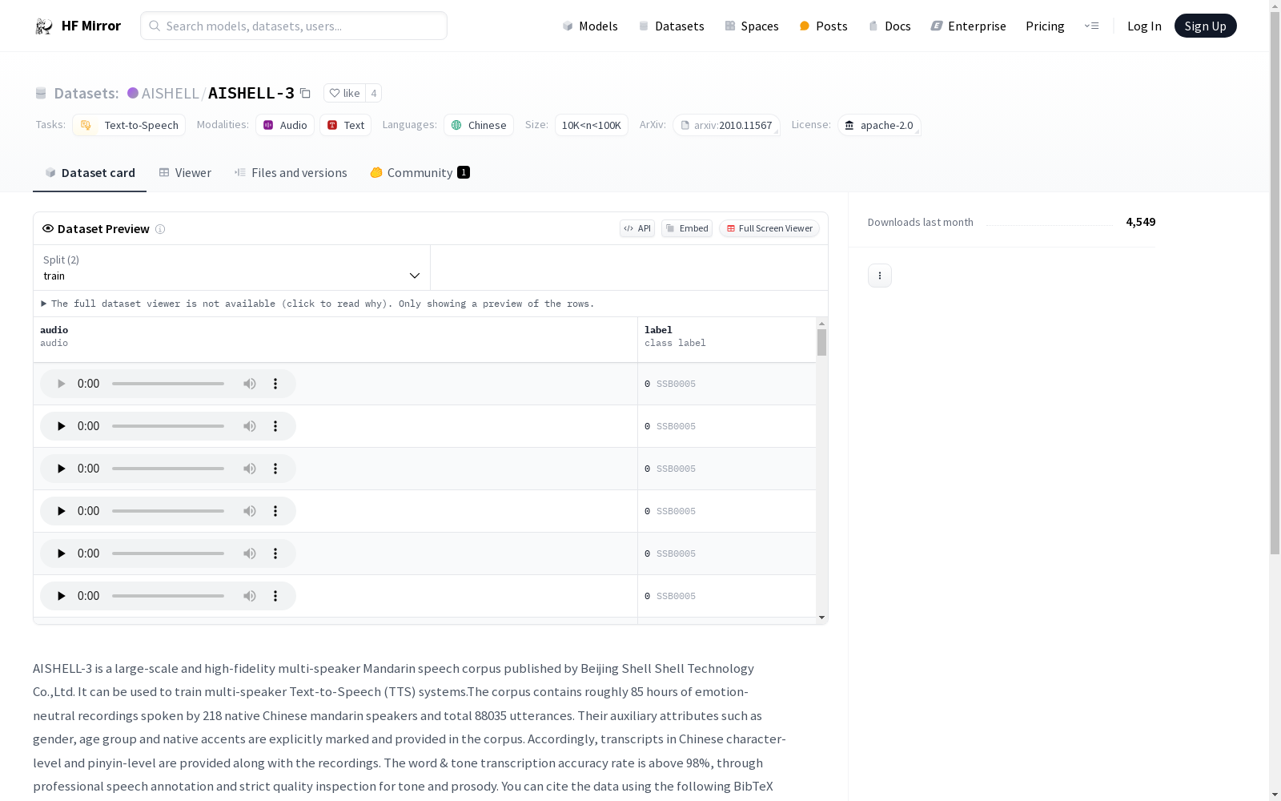Expand the viewer not available notice
This screenshot has height=801, width=1281.
(318, 304)
